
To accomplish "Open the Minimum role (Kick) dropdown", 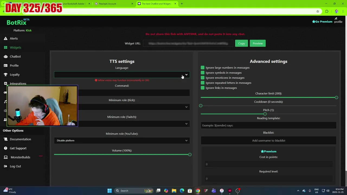I will click(122, 107).
